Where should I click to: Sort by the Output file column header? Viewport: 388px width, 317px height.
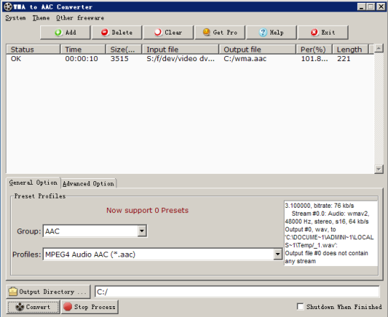[x=257, y=50]
